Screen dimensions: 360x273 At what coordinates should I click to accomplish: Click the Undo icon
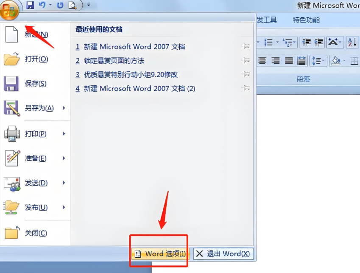(x=42, y=5)
